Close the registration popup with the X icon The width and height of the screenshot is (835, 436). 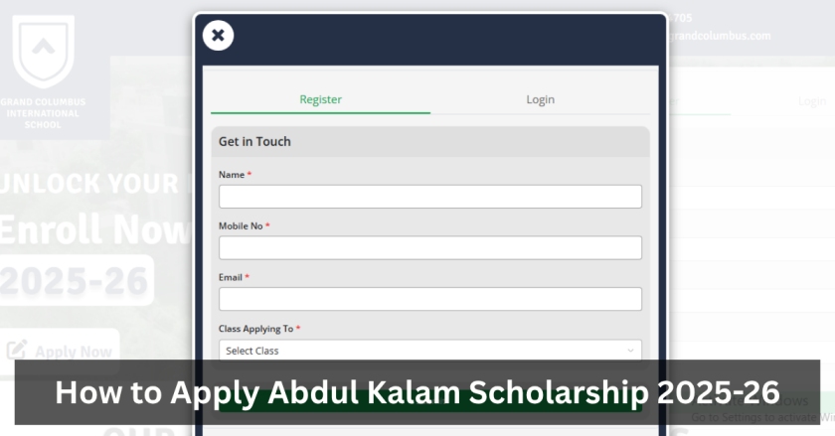[218, 36]
